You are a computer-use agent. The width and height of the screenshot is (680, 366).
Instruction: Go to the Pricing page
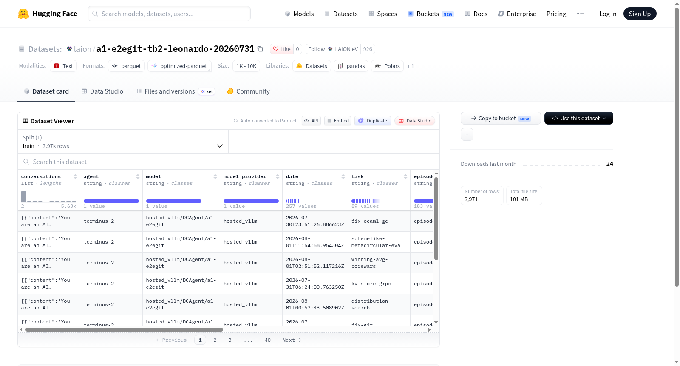pos(556,14)
